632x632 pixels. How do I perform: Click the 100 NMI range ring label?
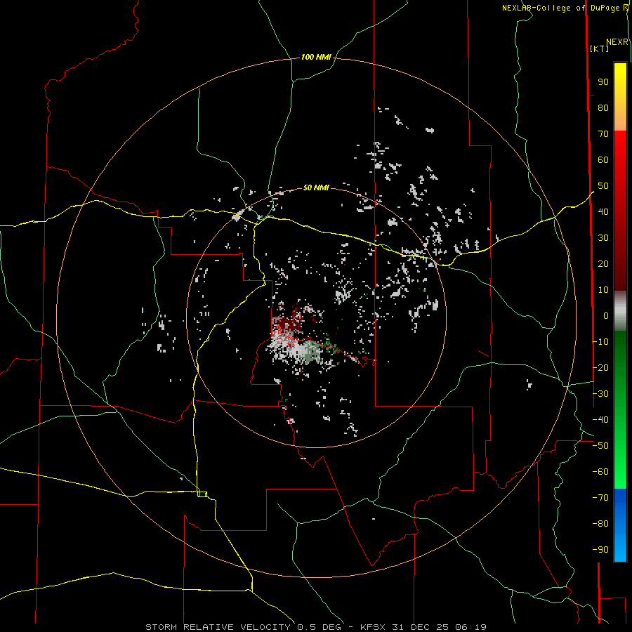(x=316, y=57)
